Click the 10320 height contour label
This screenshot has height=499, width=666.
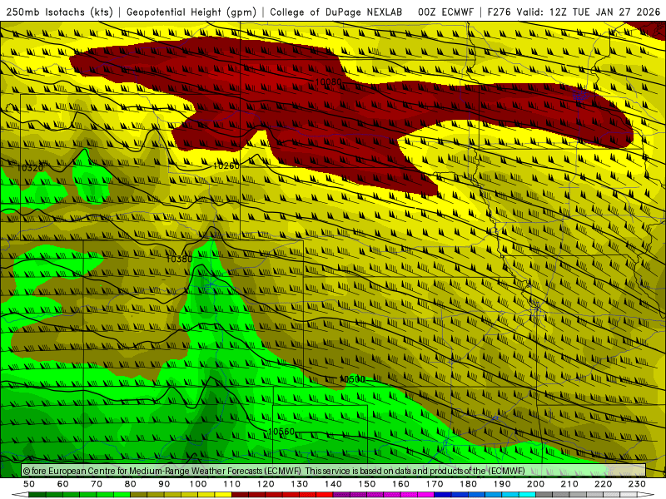point(30,168)
